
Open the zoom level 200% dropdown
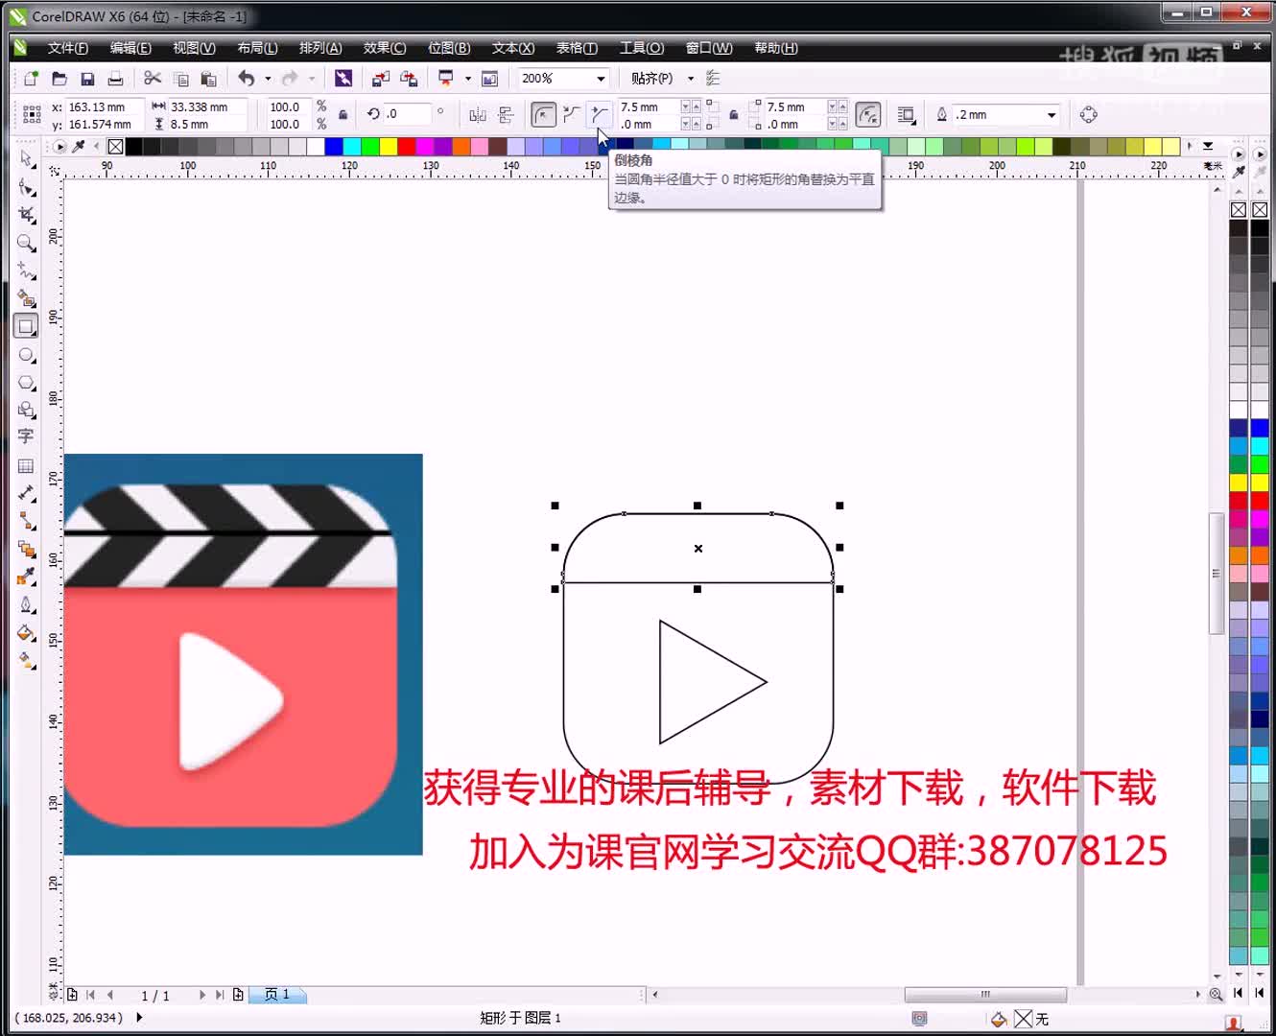pos(601,79)
